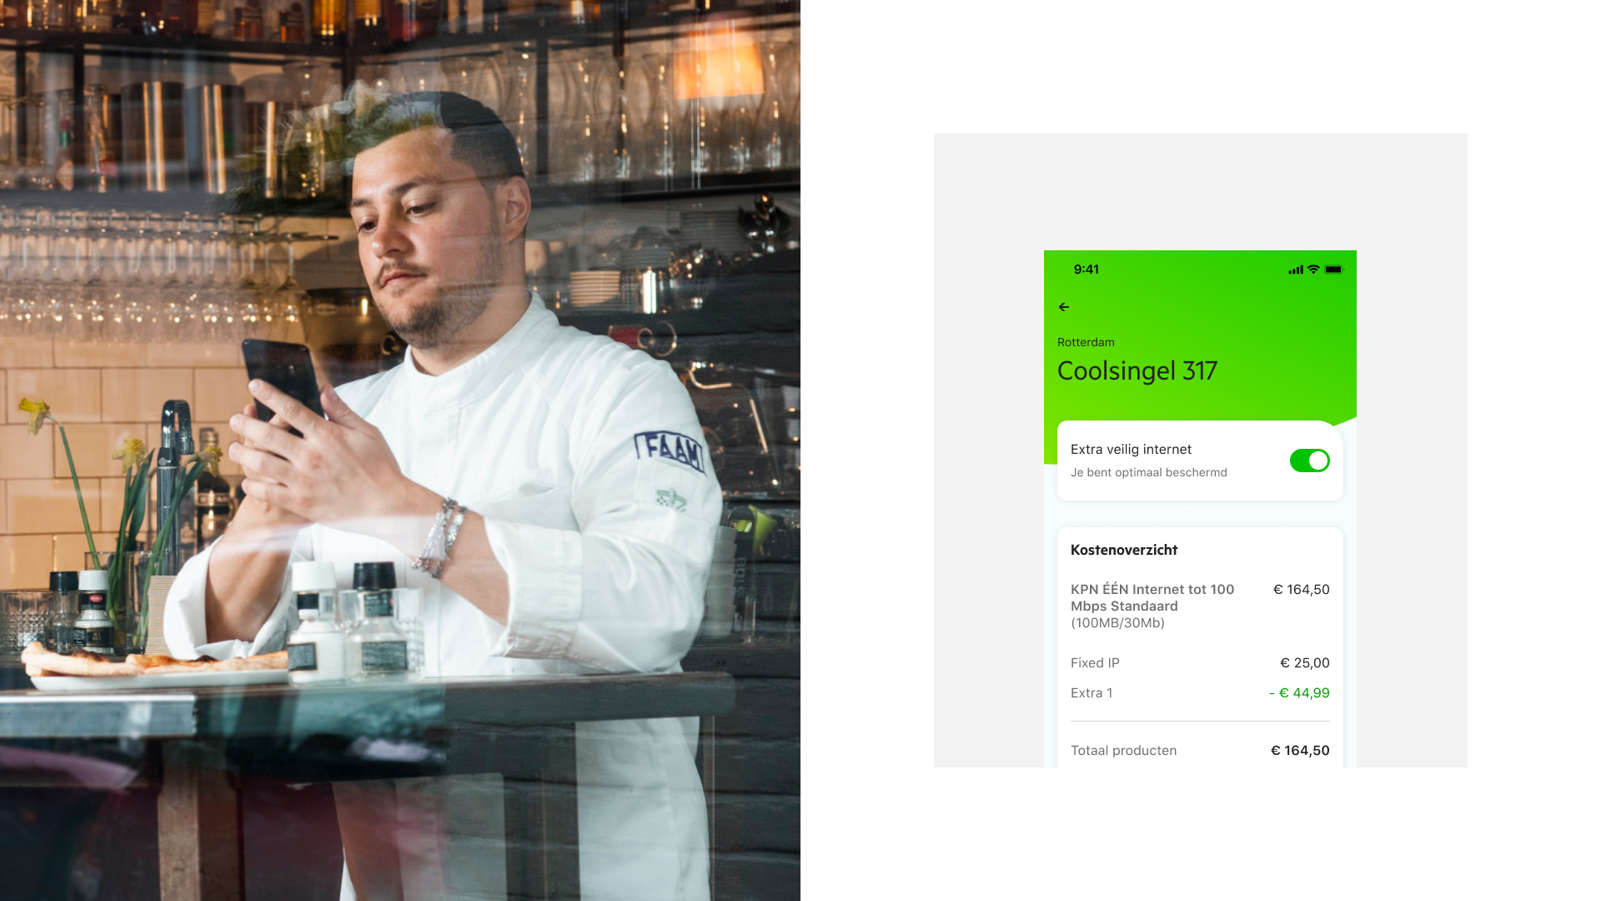Click the € 25,00 Fixed IP price
The width and height of the screenshot is (1601, 901).
click(1305, 663)
